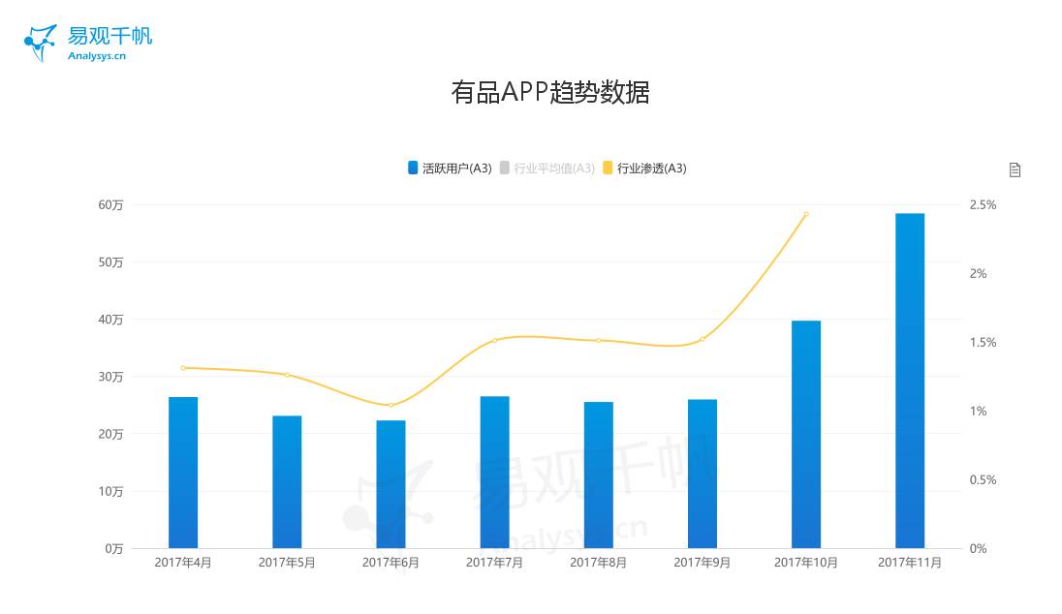
Task: Click the 1.5% right-axis label
Action: click(x=983, y=342)
